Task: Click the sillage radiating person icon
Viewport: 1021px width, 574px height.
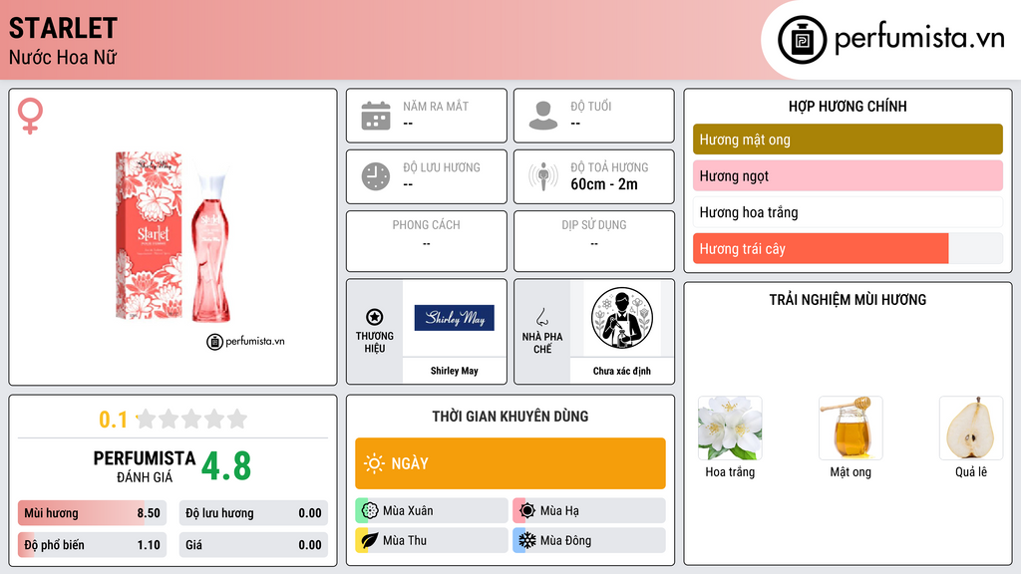Action: point(543,176)
